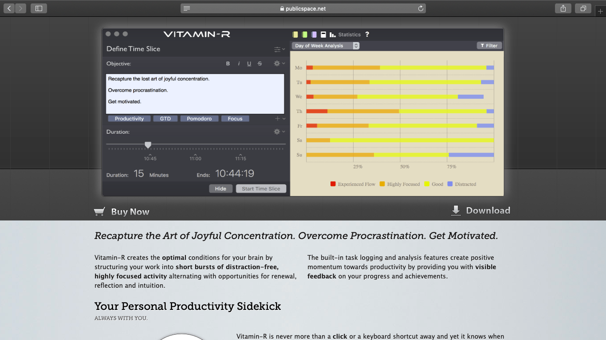Click the Download link
This screenshot has width=606, height=340.
pos(488,210)
